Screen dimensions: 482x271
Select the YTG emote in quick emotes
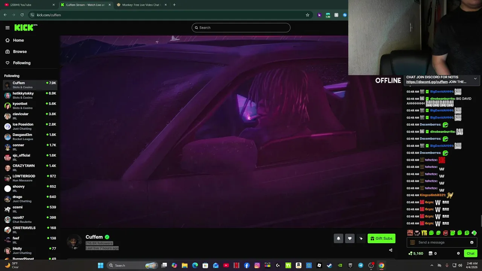coord(424,233)
